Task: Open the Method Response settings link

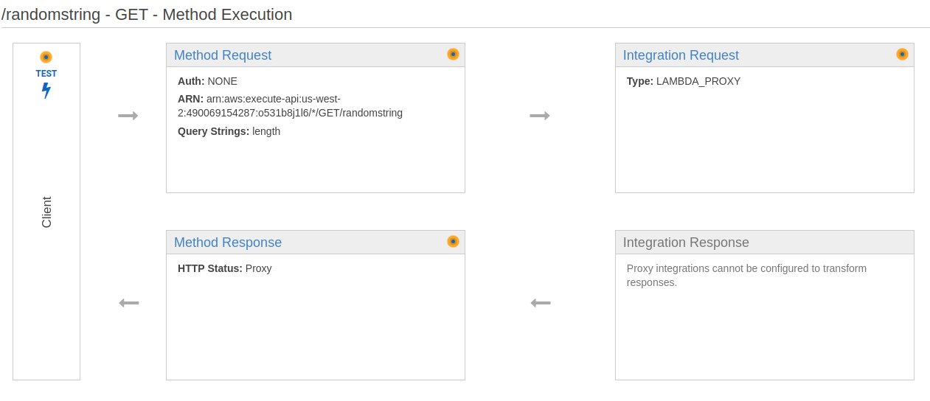Action: [228, 243]
